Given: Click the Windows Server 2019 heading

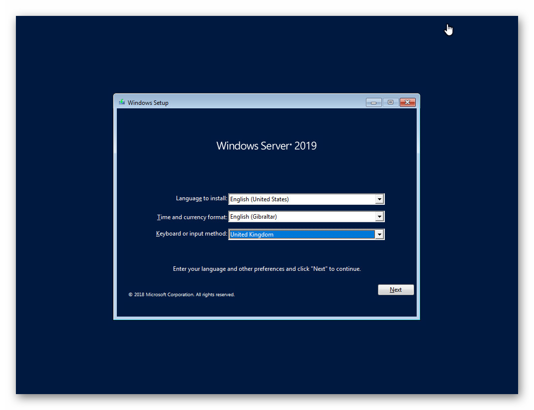Looking at the screenshot, I should (267, 146).
